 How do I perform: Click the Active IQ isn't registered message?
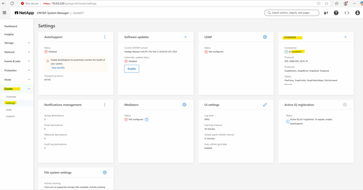311,122
